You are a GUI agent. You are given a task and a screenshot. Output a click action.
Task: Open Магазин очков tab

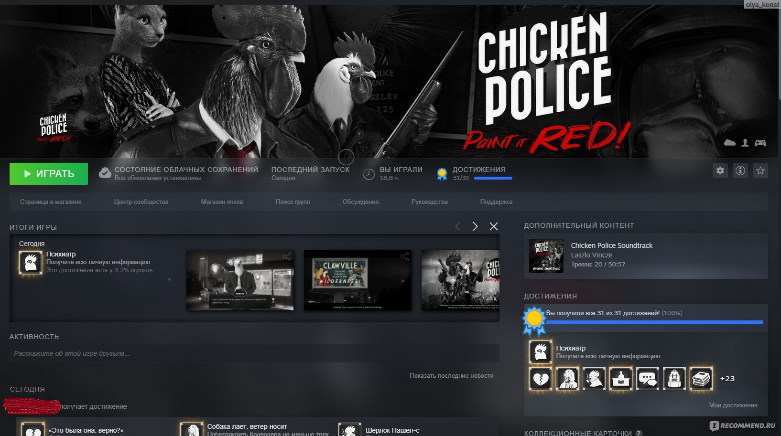tap(222, 202)
